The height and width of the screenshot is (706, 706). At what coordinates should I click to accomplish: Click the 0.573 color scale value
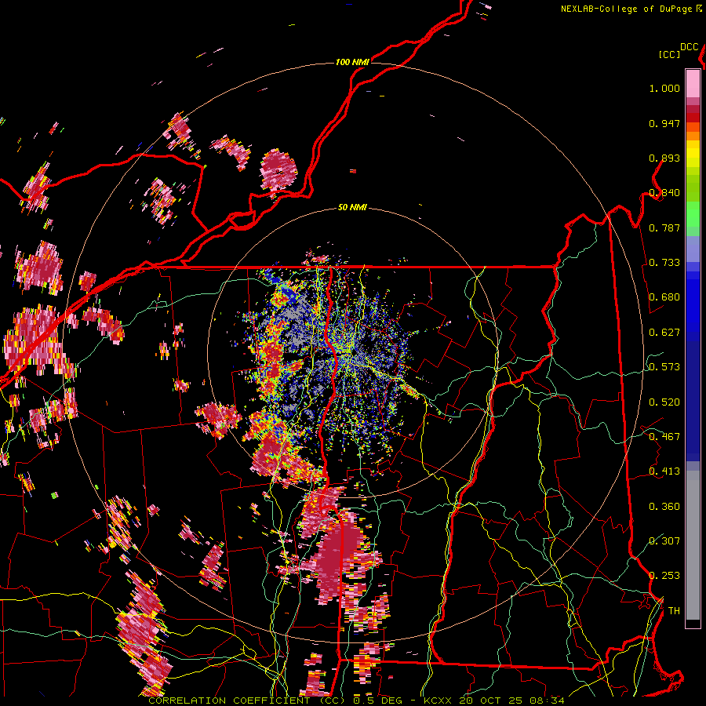664,367
